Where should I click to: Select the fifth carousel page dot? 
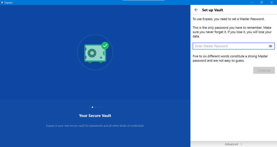click(101, 107)
